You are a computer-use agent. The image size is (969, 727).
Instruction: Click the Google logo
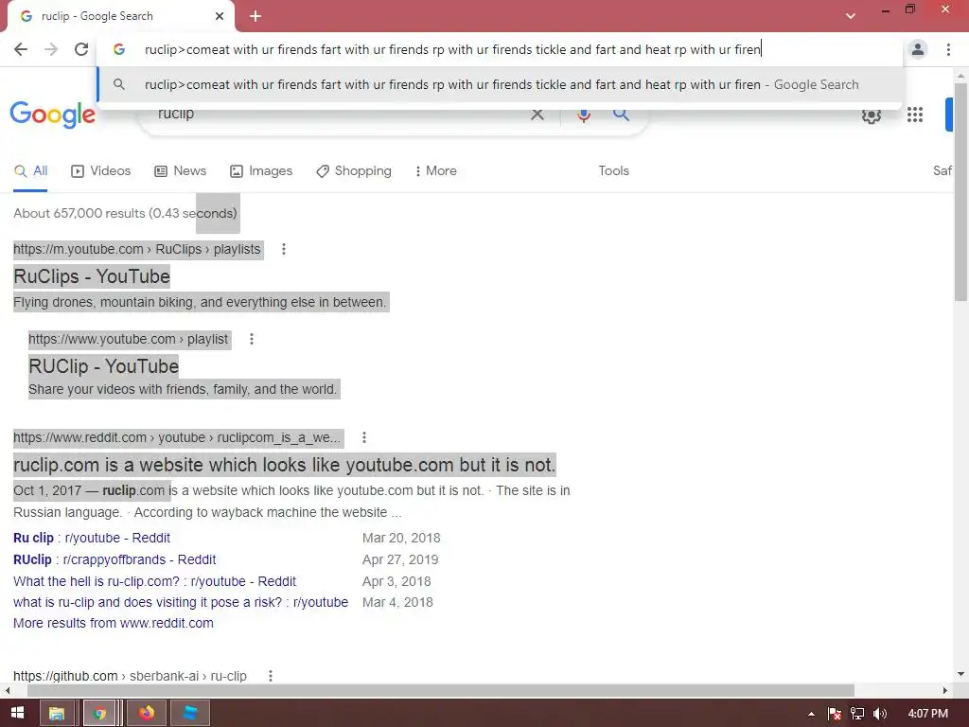point(53,115)
